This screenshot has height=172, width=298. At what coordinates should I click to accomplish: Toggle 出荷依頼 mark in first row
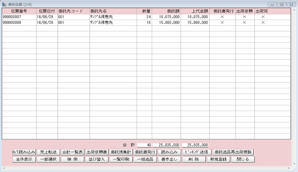pyautogui.click(x=245, y=17)
